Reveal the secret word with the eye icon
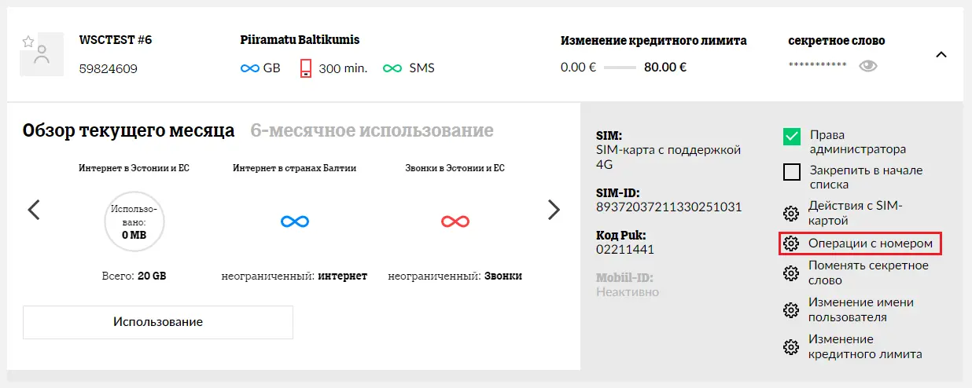 pyautogui.click(x=868, y=66)
